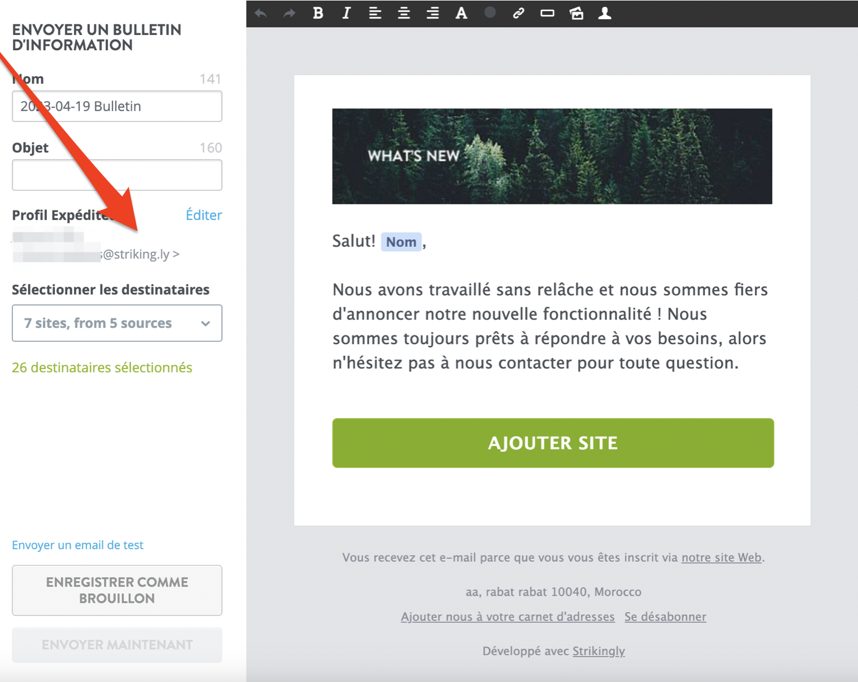Toggle italic text formatting

(346, 13)
